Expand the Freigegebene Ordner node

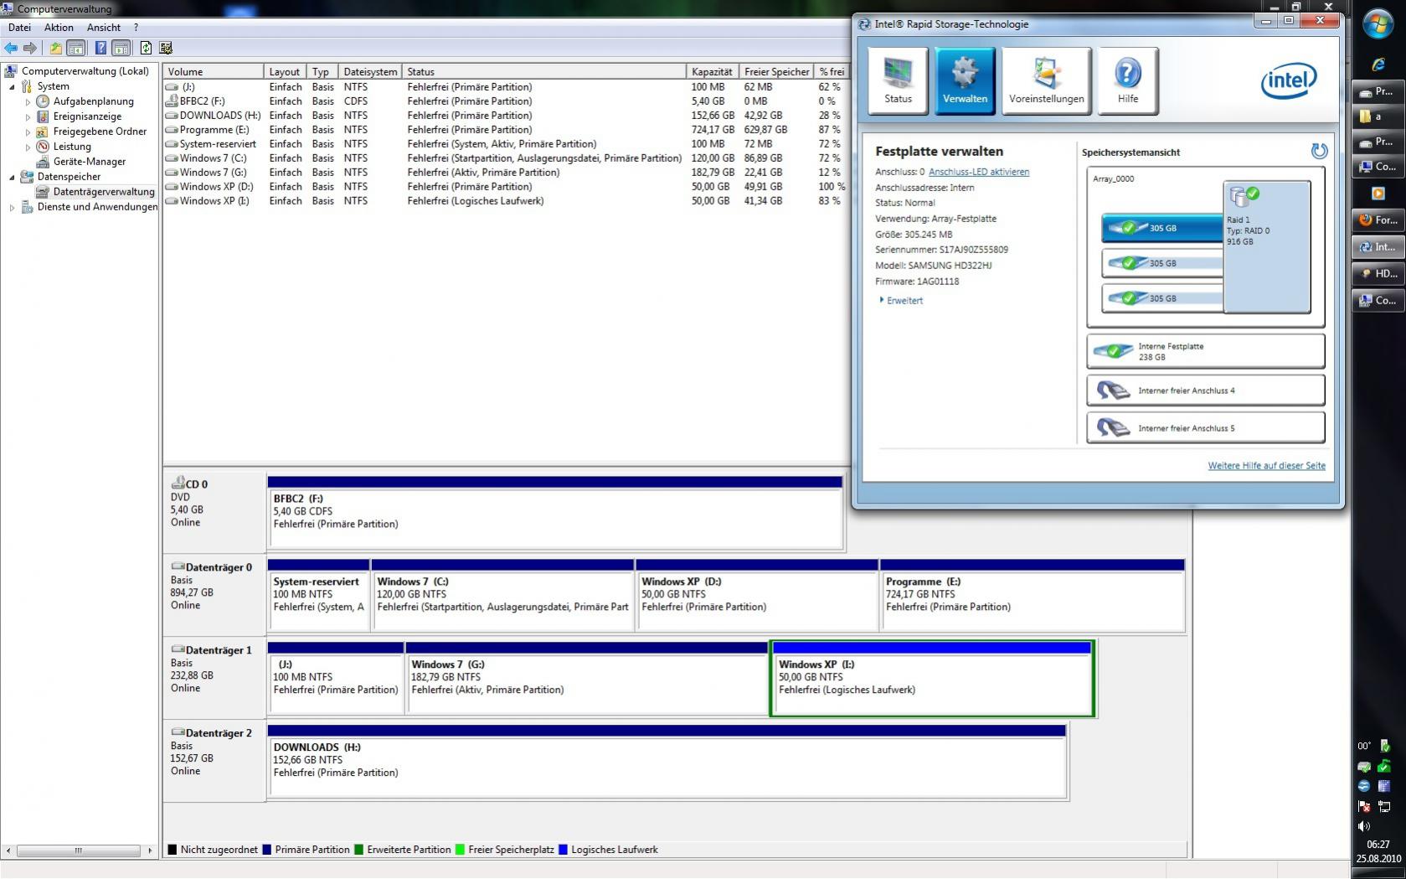click(28, 132)
